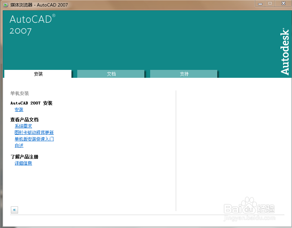The image size is (292, 228).
Task: Click the 了解产品注册 heading
Action: point(25,157)
